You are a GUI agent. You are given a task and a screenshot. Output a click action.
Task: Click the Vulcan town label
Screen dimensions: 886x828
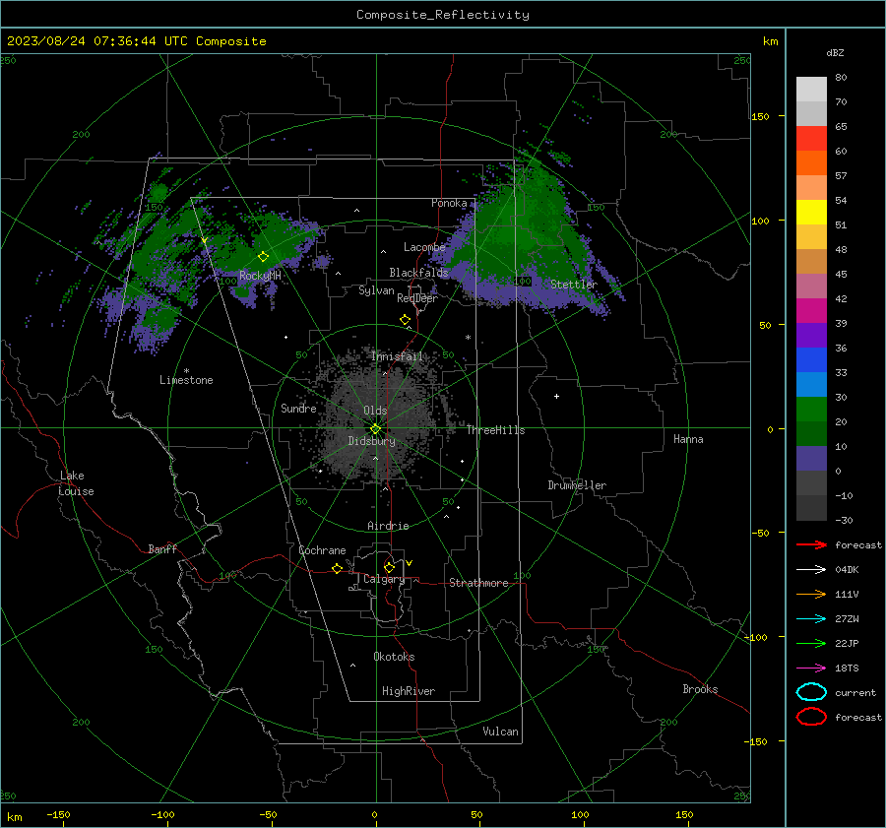[501, 732]
